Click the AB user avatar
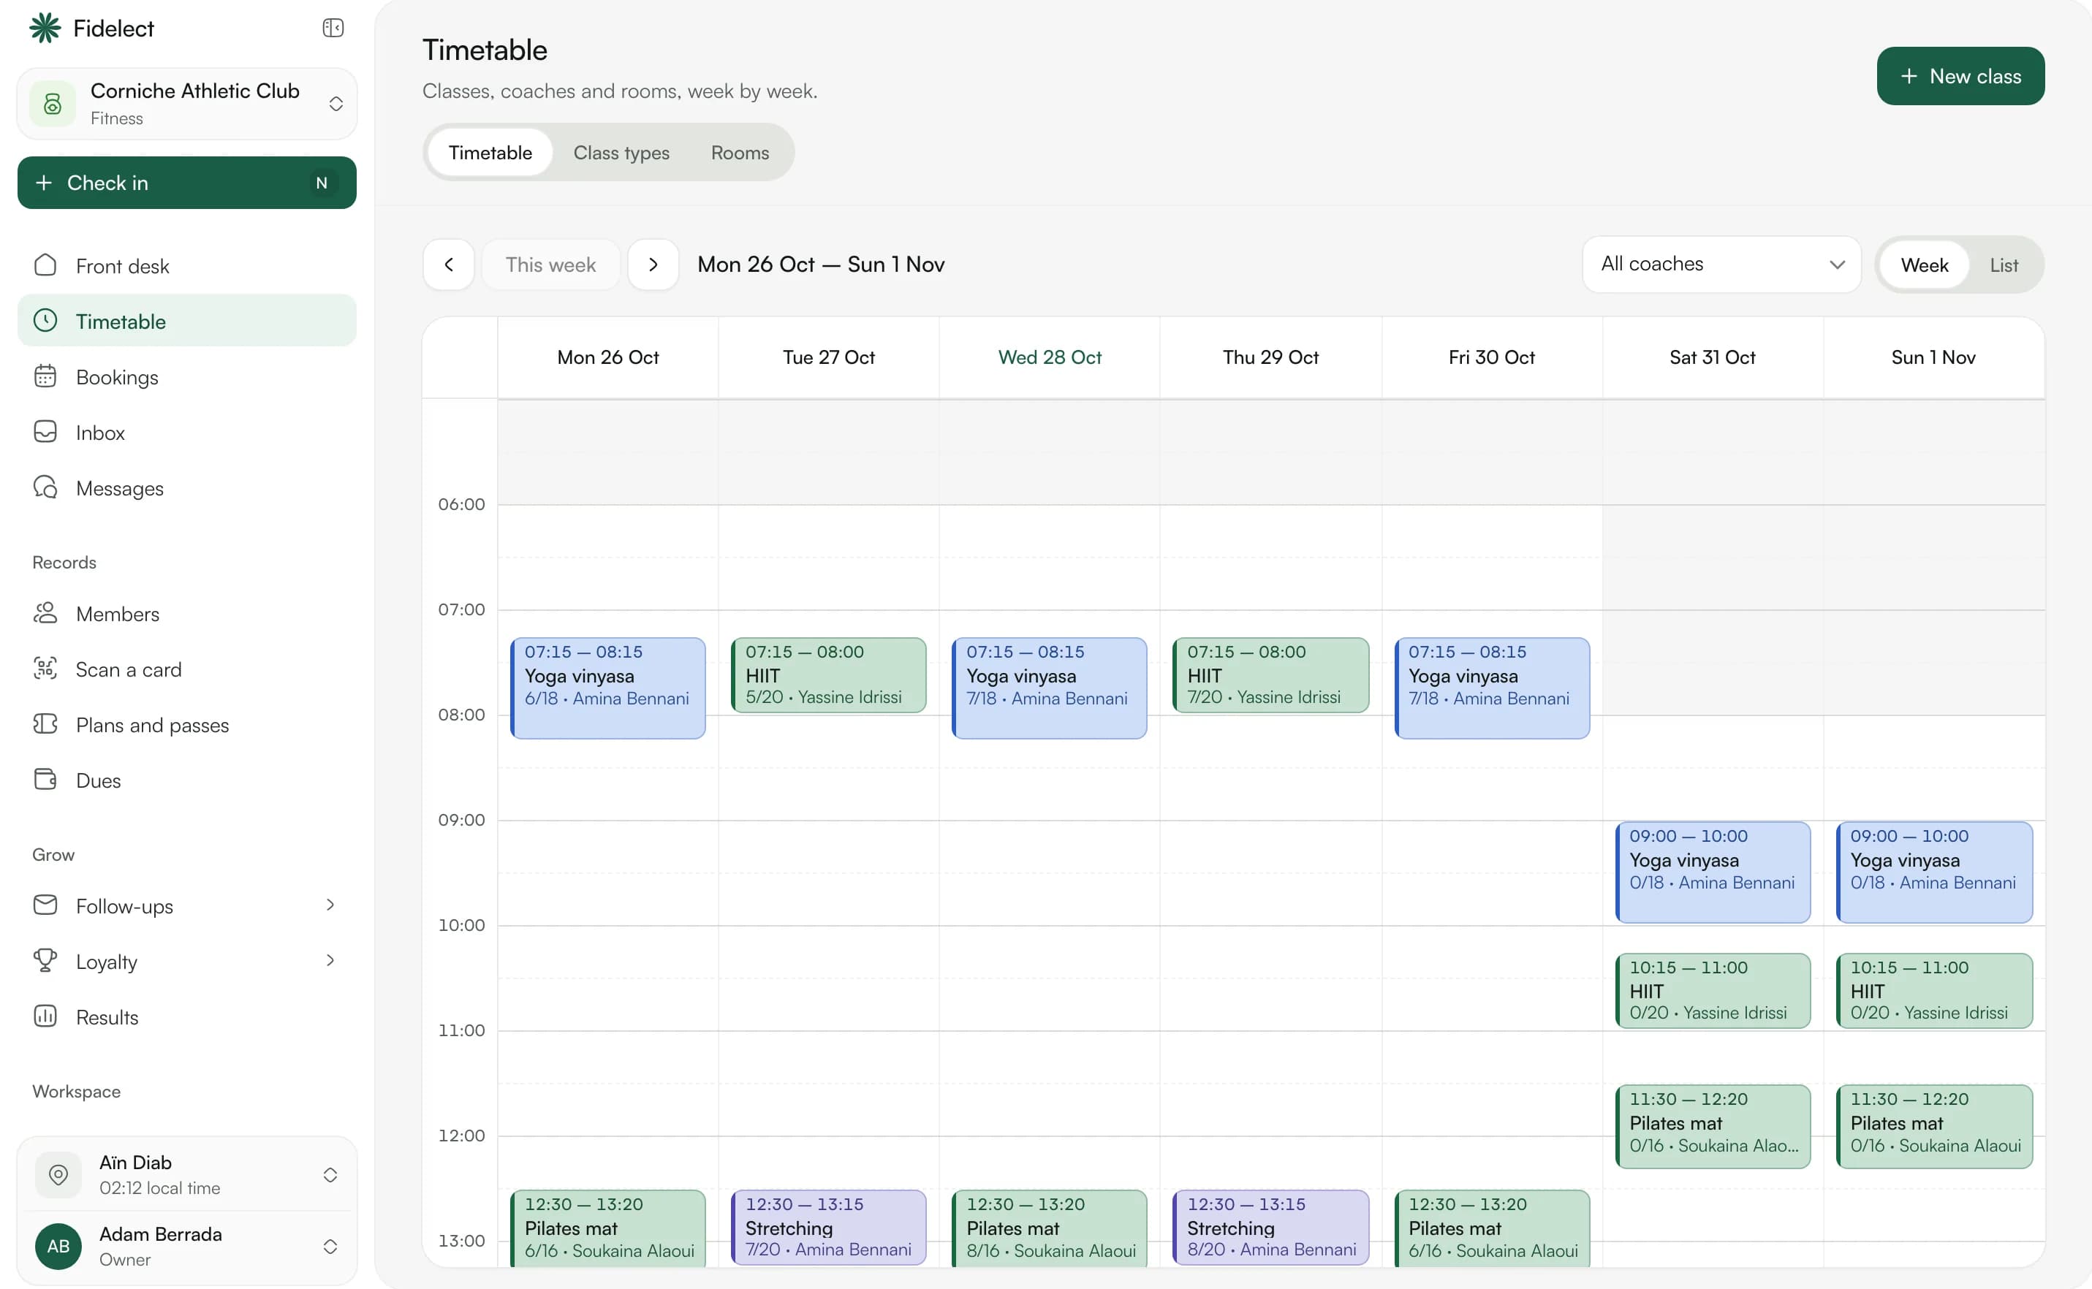This screenshot has height=1289, width=2092. [x=58, y=1247]
